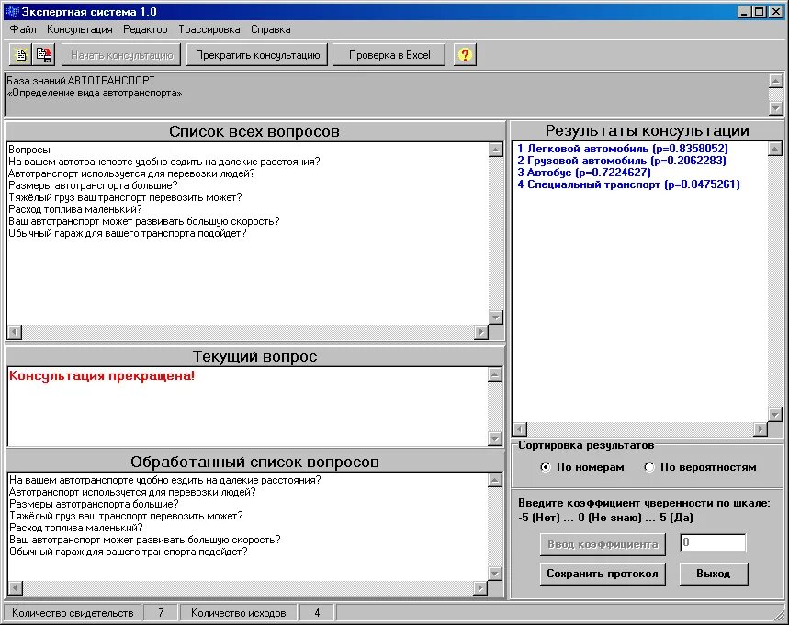The width and height of the screenshot is (789, 625).
Task: Click 'Количество свидетельств' status bar label
Action: (x=73, y=613)
